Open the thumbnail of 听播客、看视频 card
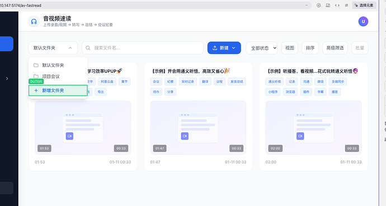Screen dimensions: 386x206 pos(314,128)
